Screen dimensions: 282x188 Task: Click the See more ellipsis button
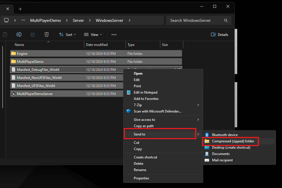114,34
